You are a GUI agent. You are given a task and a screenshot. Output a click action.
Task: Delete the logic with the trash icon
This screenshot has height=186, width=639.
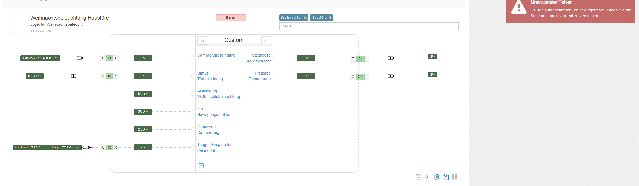(437, 177)
